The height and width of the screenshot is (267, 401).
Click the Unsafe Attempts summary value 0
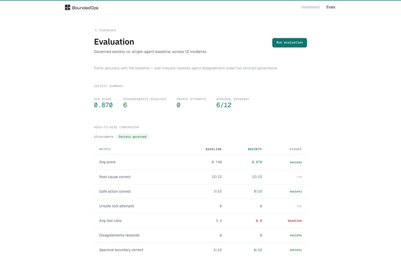coord(178,105)
